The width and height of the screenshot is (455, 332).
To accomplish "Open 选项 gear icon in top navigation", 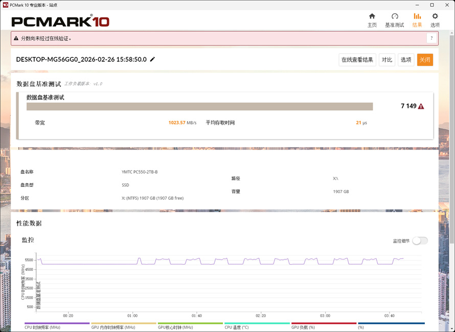I will pyautogui.click(x=435, y=17).
